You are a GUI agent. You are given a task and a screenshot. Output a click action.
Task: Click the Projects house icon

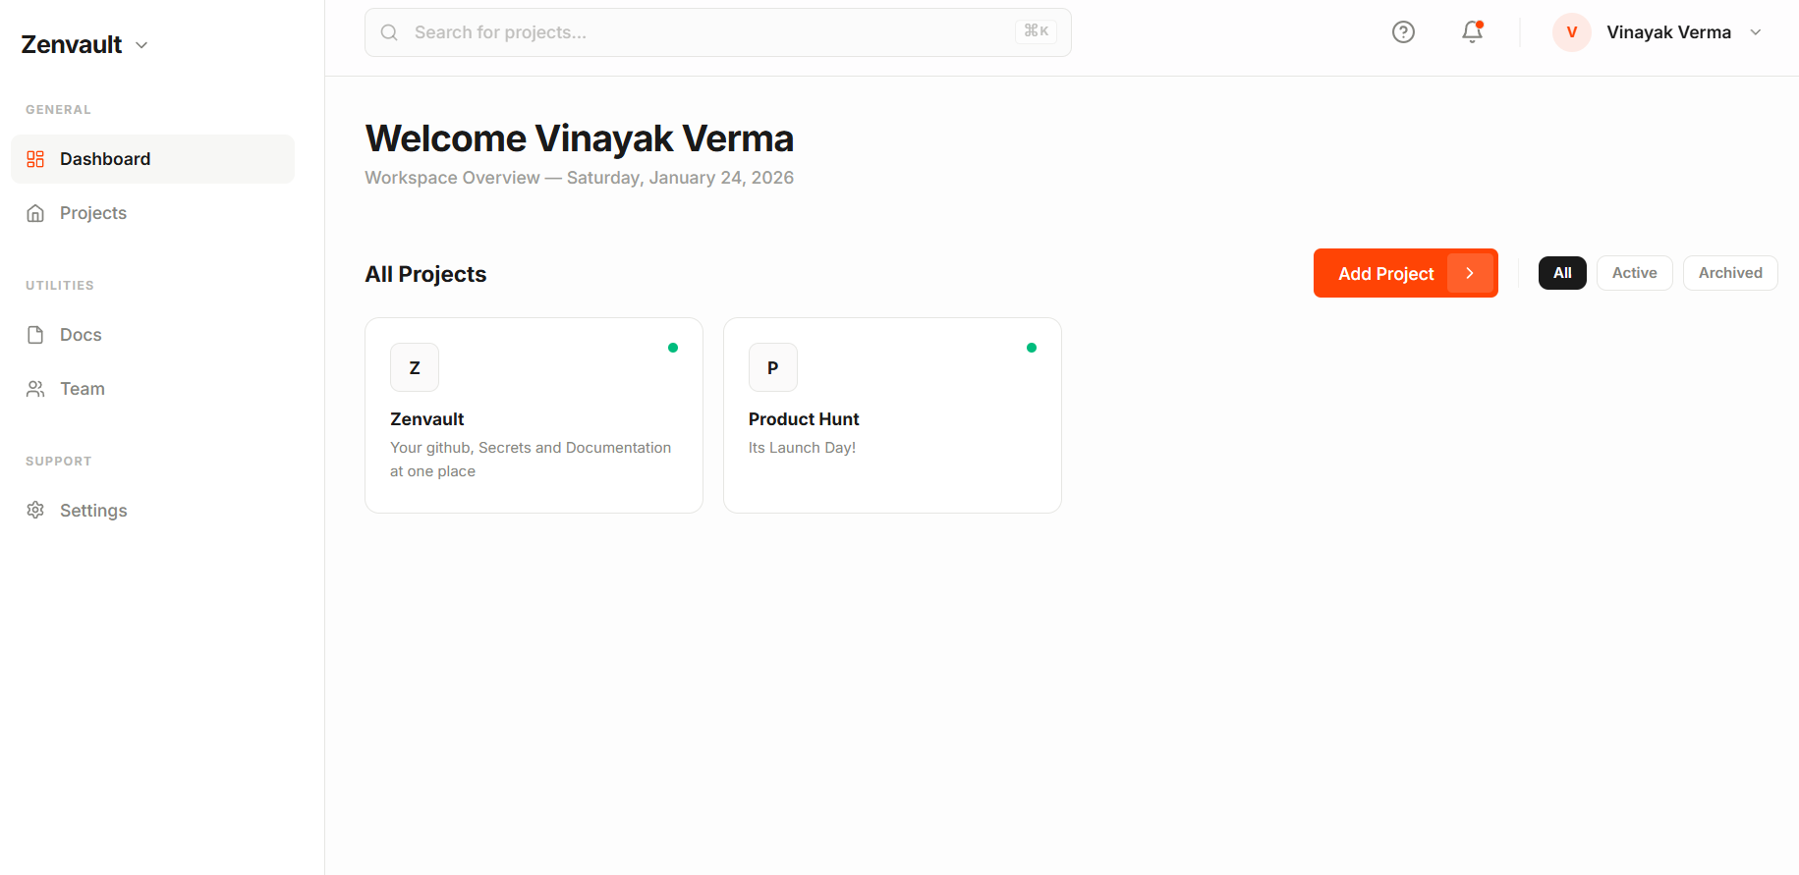click(x=35, y=212)
